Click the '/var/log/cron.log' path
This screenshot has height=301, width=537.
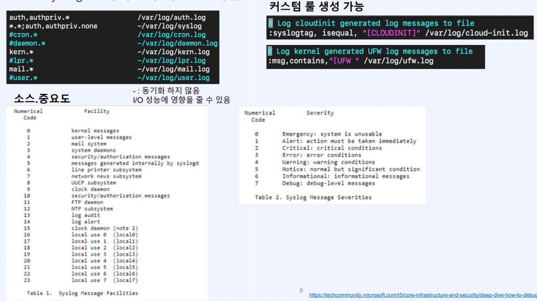click(171, 35)
